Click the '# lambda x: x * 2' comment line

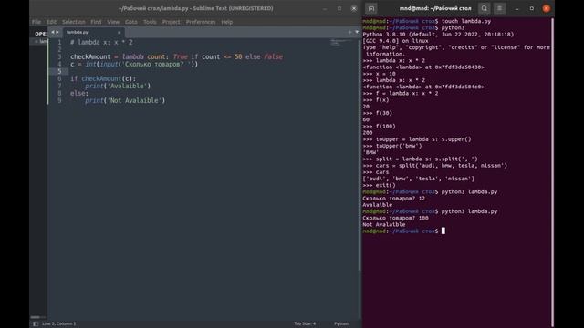click(x=101, y=43)
